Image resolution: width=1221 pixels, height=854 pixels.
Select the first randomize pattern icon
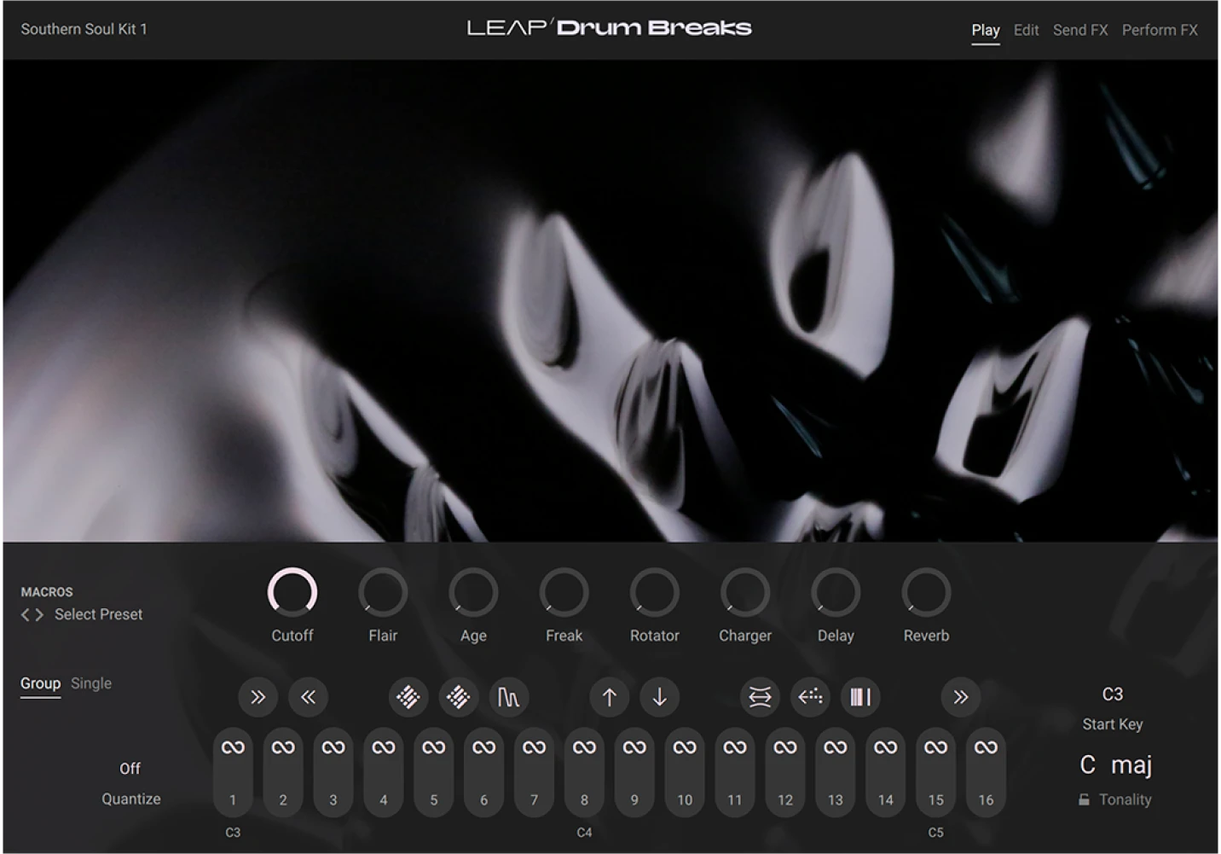click(408, 697)
